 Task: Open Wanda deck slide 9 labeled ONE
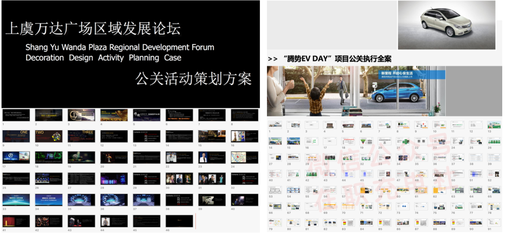(16, 136)
